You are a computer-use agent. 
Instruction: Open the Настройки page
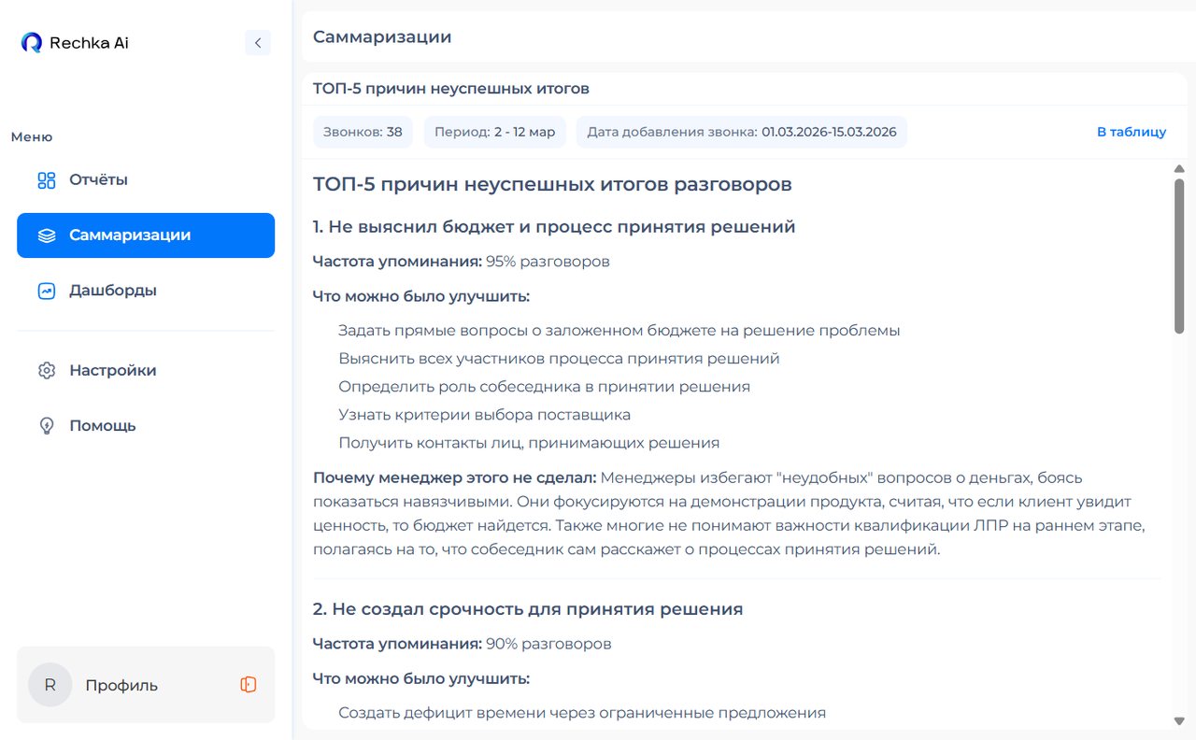tap(146, 371)
